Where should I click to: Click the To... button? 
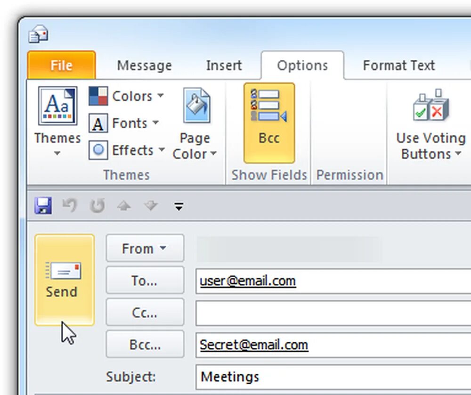(145, 280)
